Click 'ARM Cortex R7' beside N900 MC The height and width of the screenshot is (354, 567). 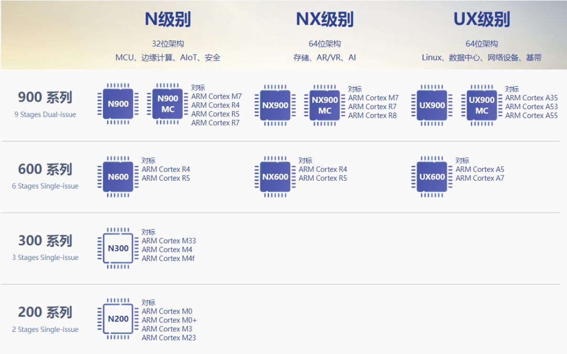coord(216,123)
